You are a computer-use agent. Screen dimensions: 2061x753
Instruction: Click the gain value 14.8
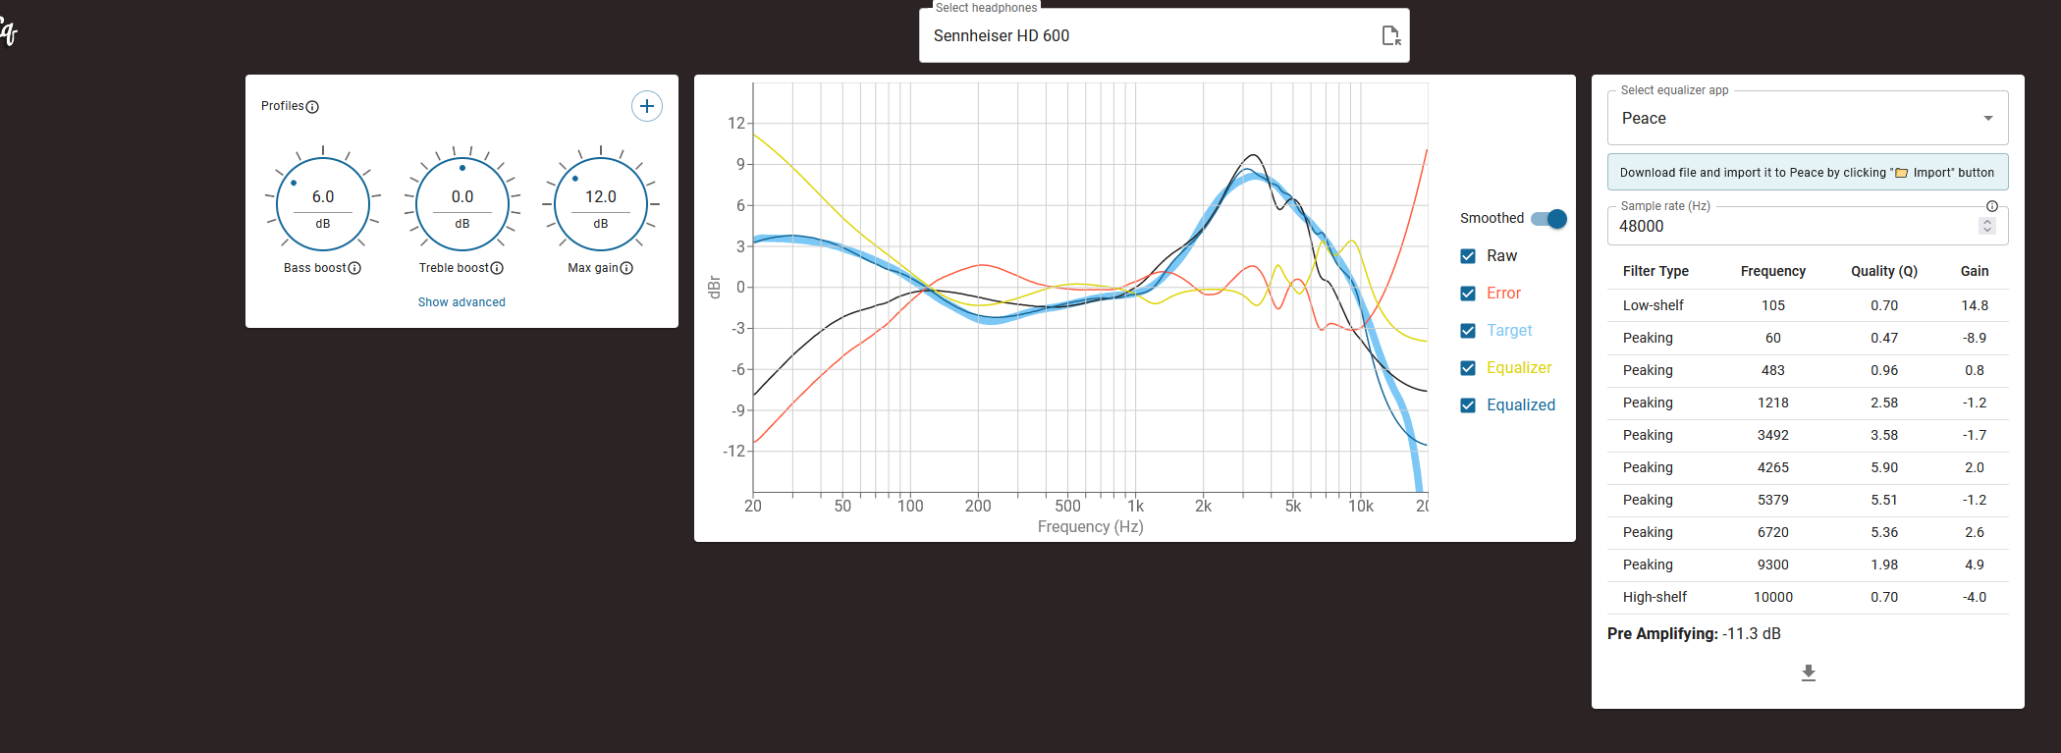[1975, 305]
